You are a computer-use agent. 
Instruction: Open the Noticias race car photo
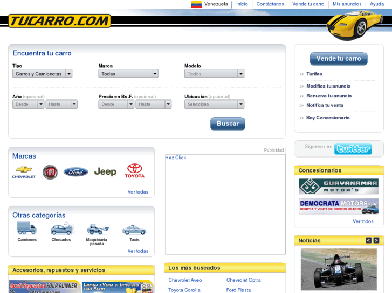(x=339, y=269)
